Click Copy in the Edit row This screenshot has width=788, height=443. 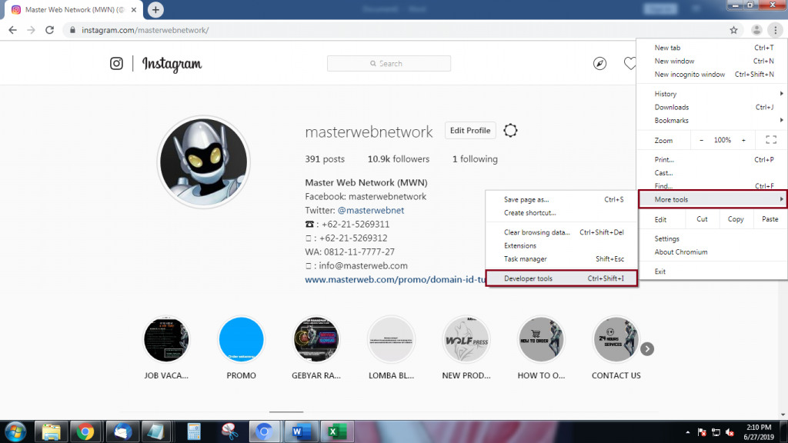[736, 219]
